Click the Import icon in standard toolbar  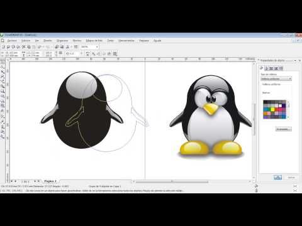point(57,47)
